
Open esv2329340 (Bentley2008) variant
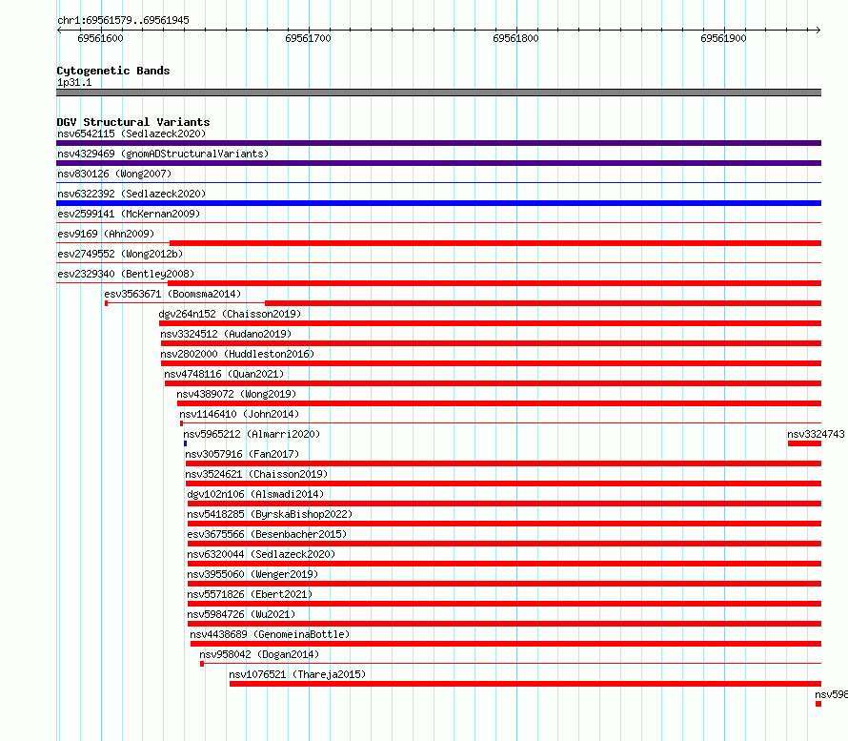click(x=126, y=274)
